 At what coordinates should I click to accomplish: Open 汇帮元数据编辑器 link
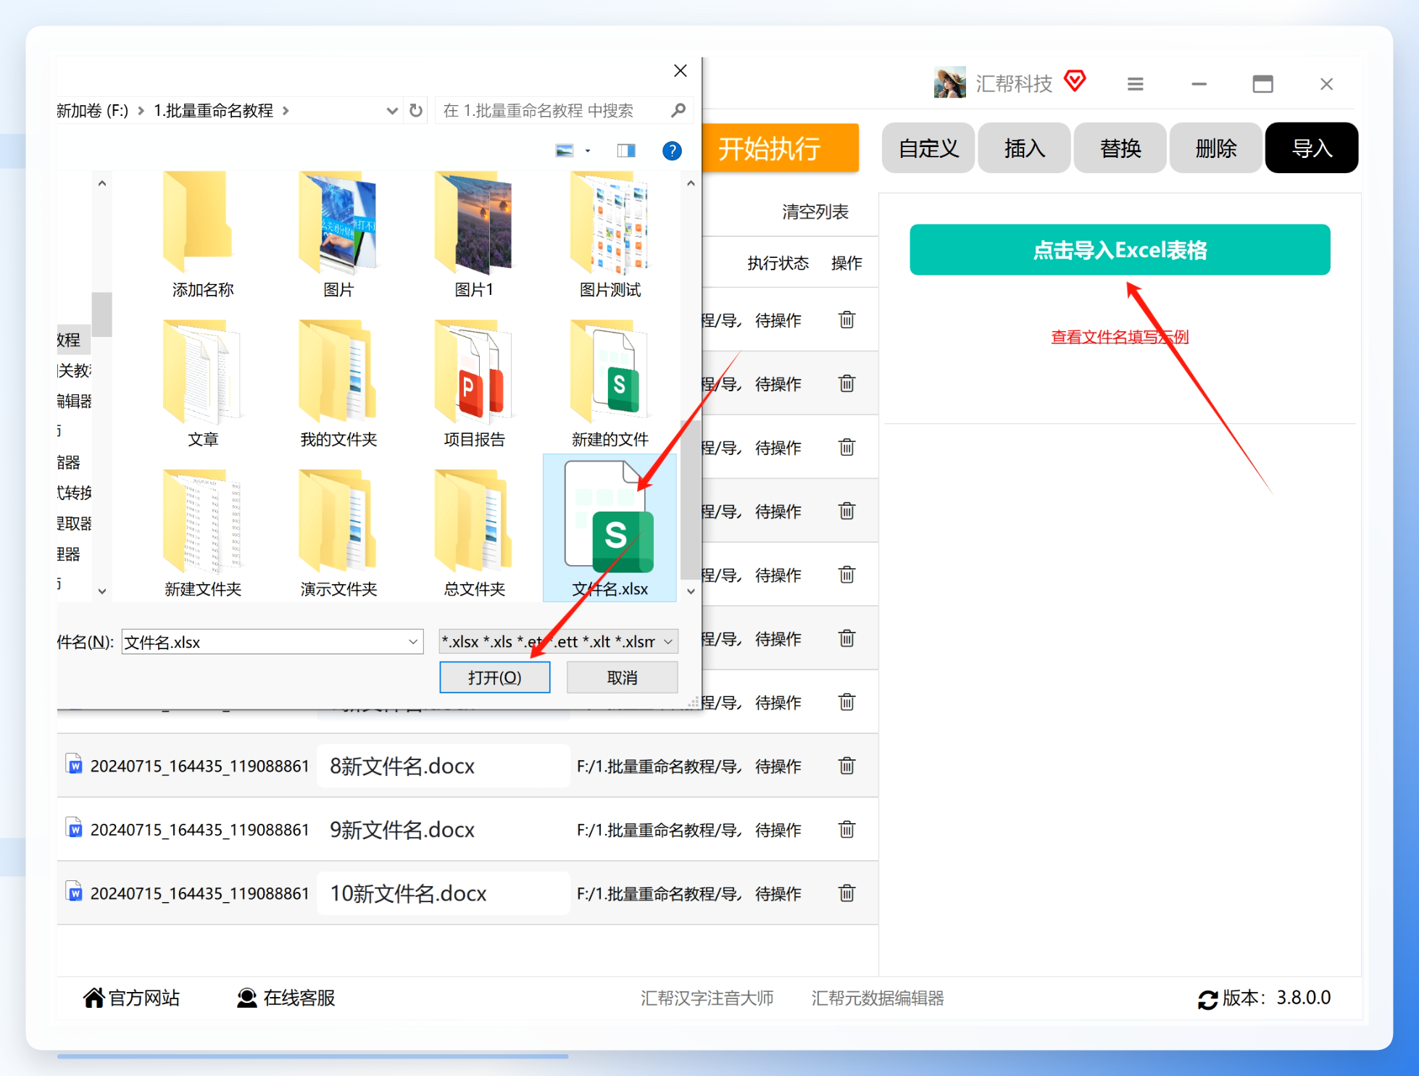click(x=878, y=998)
